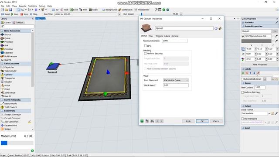Image resolution: width=279 pixels, height=157 pixels.
Task: Click the gray object color swatch
Action: 256,41
